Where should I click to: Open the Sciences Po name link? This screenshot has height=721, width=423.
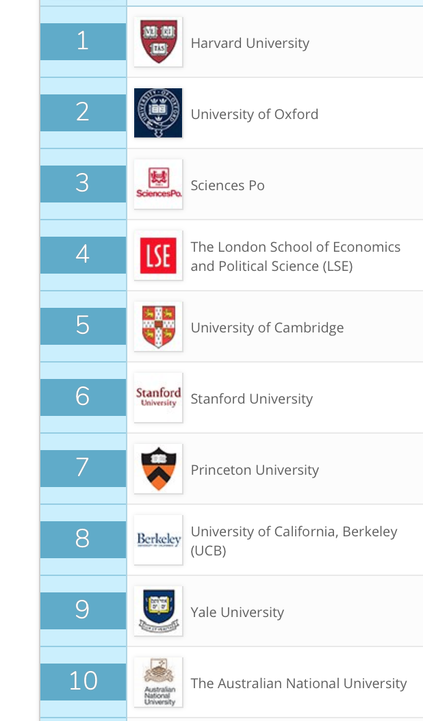click(x=227, y=185)
